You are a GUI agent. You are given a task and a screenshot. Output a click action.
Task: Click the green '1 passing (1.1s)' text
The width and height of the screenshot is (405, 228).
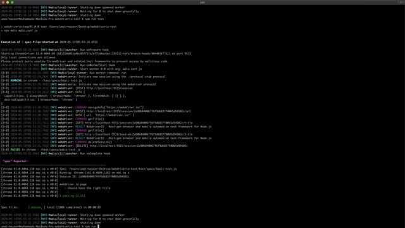point(72,196)
